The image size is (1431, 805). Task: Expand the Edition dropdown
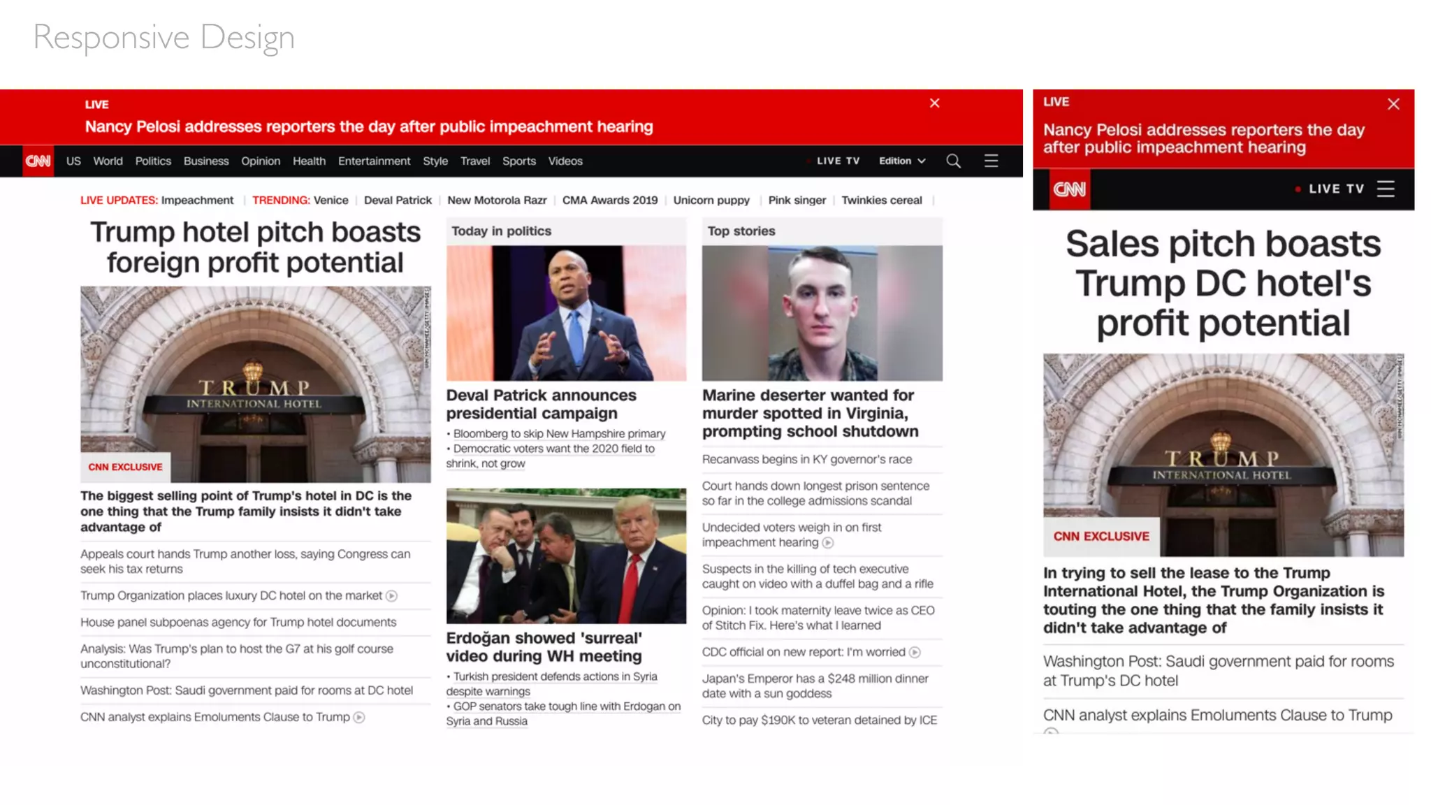point(902,161)
